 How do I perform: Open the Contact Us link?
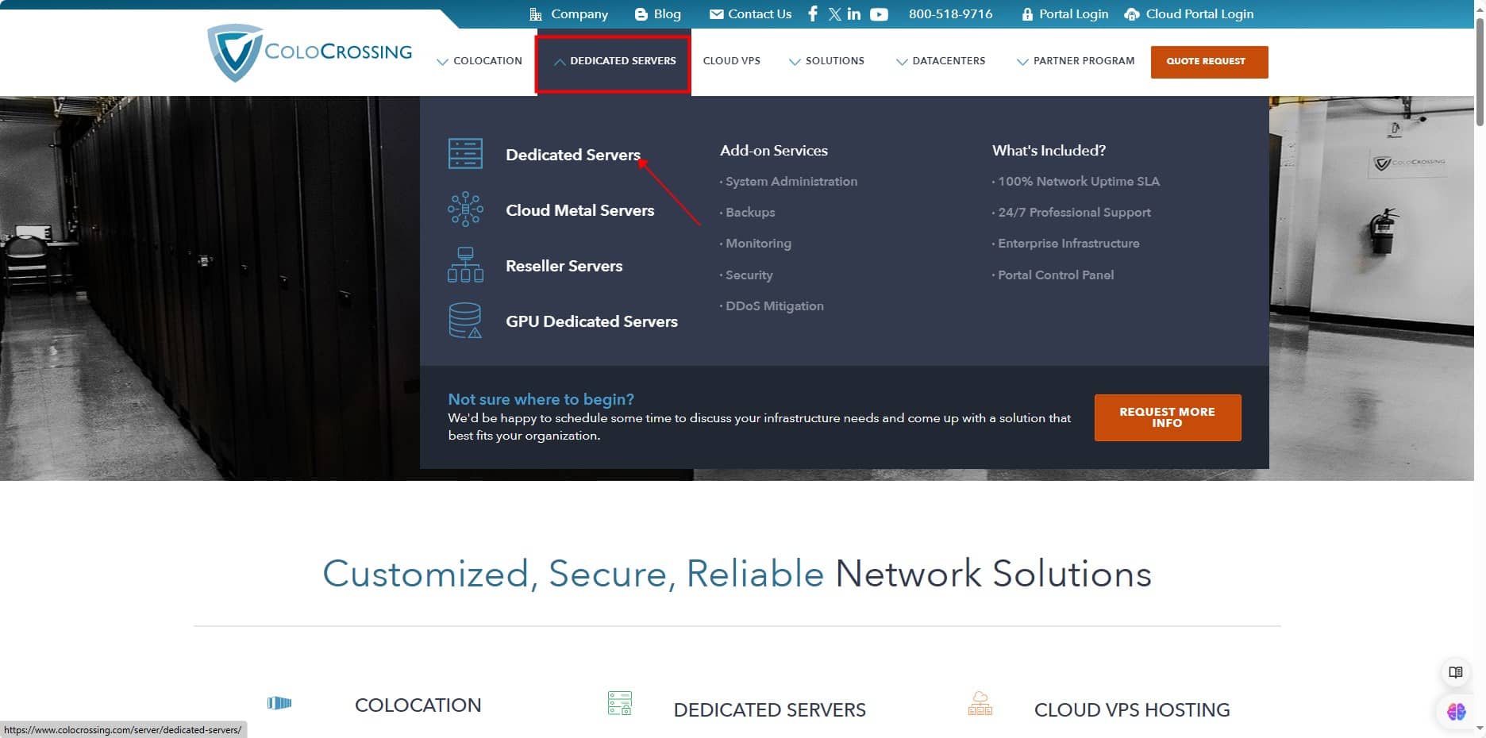point(760,14)
